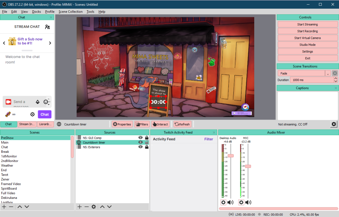Mute the Desktop Audio speaker icon
339x217 pixels.
[230, 202]
